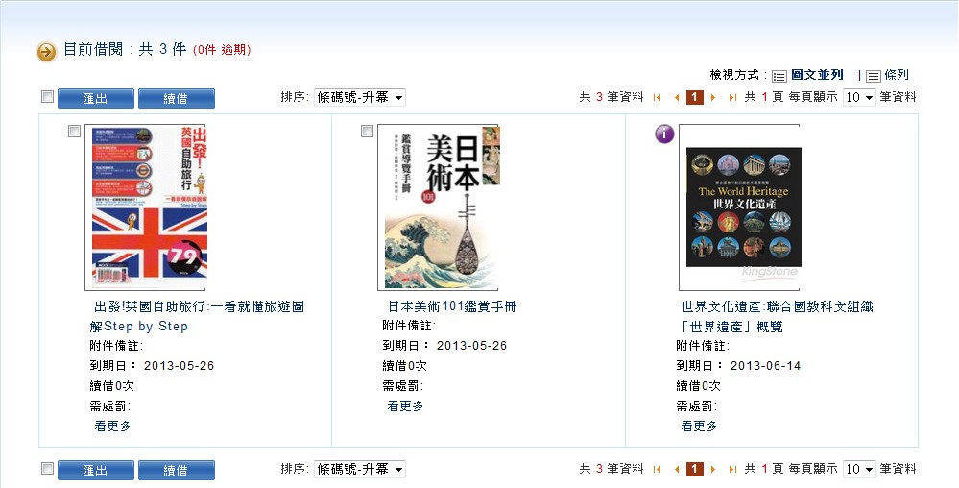Click the 英國自助旅行 book cover thumbnail
959x488 pixels.
point(146,207)
